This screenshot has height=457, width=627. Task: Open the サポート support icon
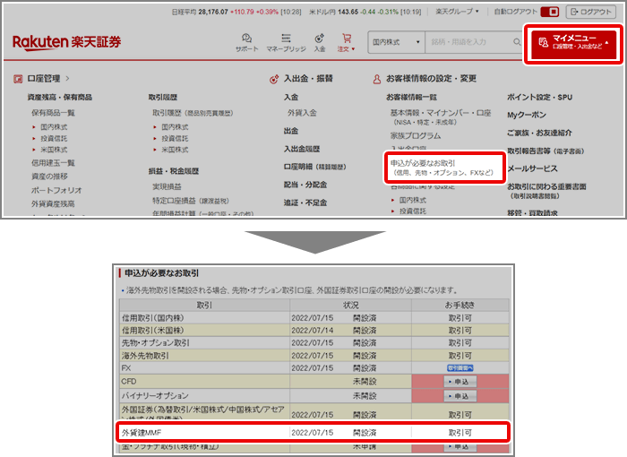coord(246,42)
